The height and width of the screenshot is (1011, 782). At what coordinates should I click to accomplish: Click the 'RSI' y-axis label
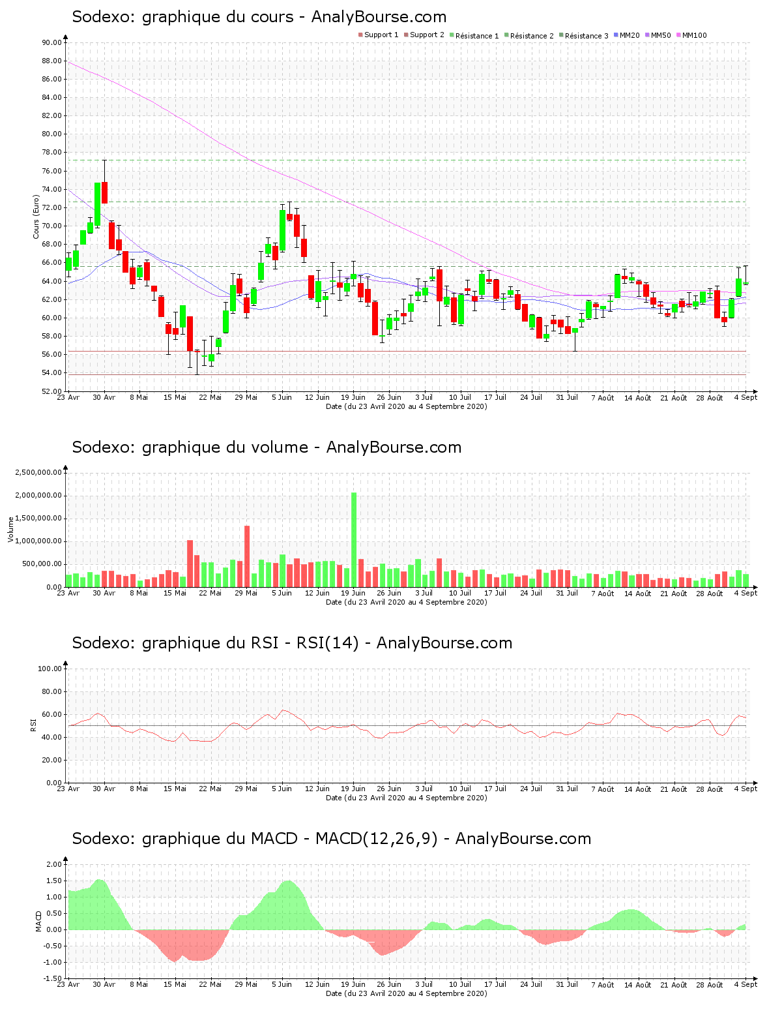(x=33, y=725)
